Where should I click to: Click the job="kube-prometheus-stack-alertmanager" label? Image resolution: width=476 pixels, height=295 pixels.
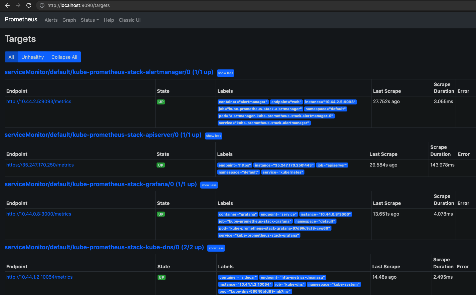click(x=260, y=109)
